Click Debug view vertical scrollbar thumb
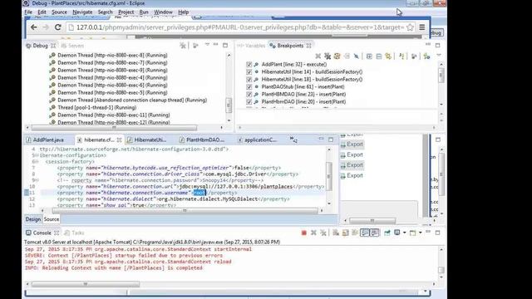Image resolution: width=532 pixels, height=299 pixels. tap(229, 105)
